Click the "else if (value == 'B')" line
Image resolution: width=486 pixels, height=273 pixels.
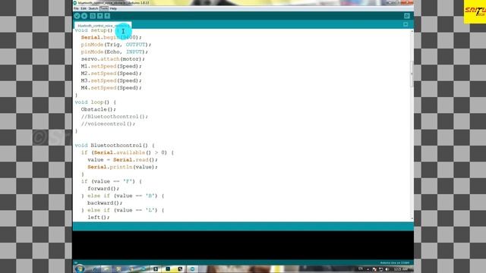coord(122,196)
